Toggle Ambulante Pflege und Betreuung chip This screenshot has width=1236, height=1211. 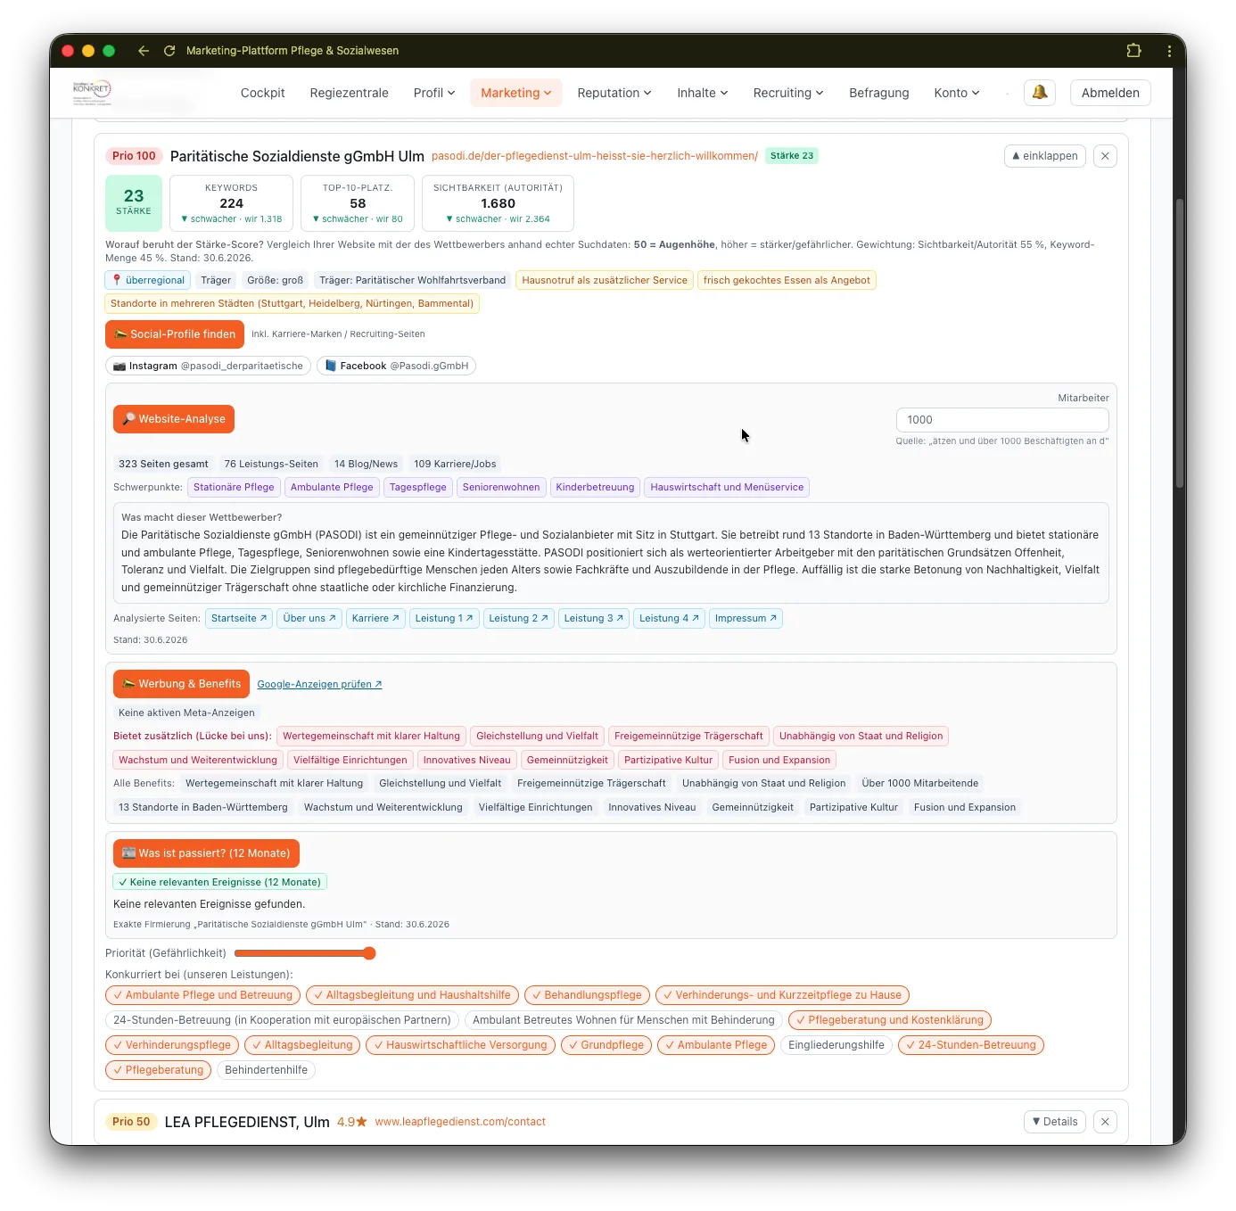(202, 995)
